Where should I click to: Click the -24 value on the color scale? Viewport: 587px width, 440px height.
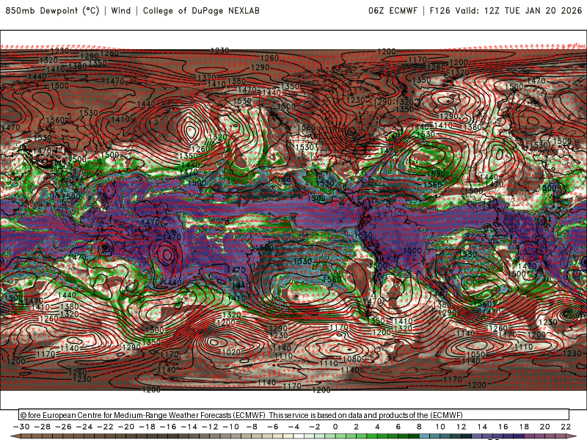tap(84, 427)
